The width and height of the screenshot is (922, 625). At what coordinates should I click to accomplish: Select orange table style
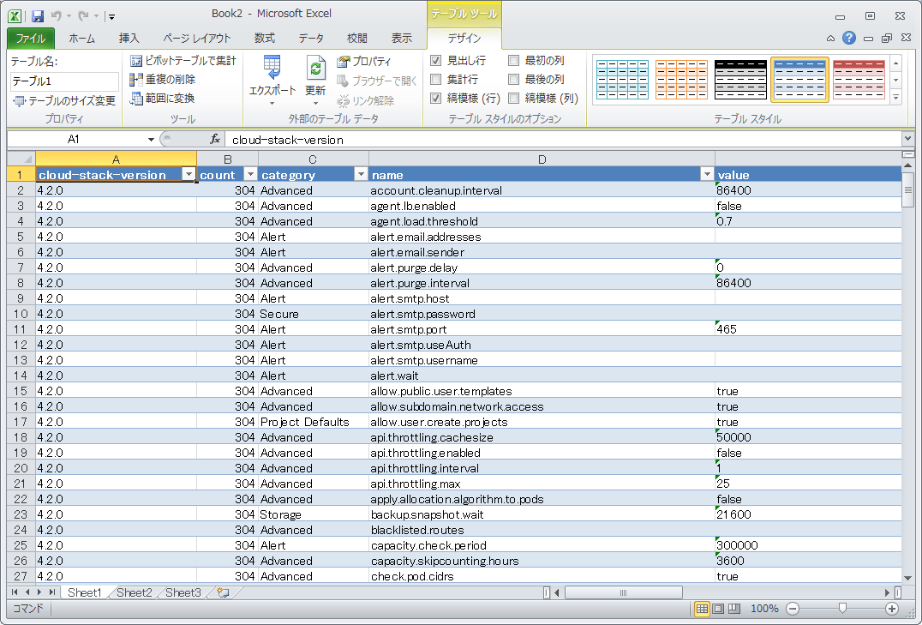pyautogui.click(x=681, y=80)
